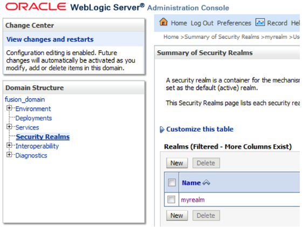Click the Name column sort arrow icon

206,182
